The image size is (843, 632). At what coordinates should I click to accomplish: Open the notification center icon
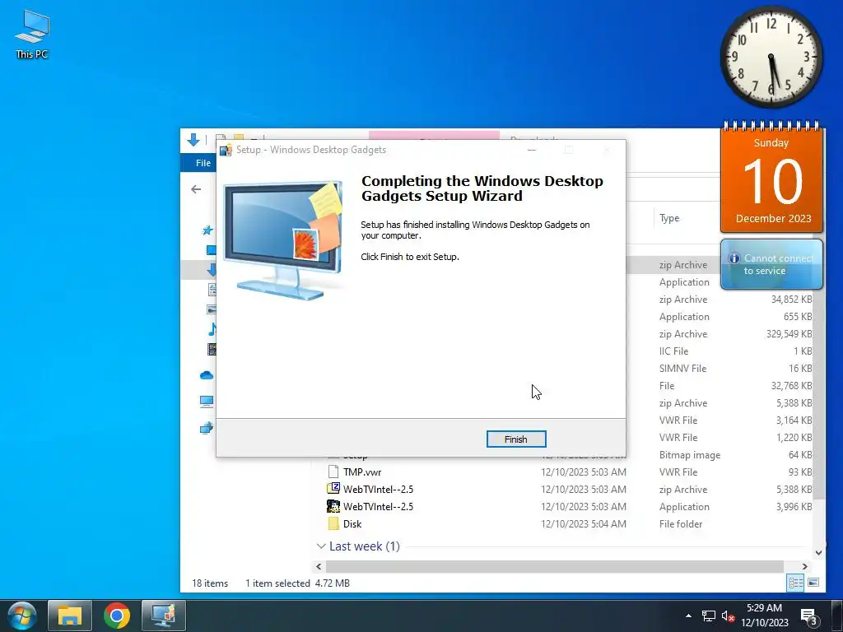coord(808,616)
